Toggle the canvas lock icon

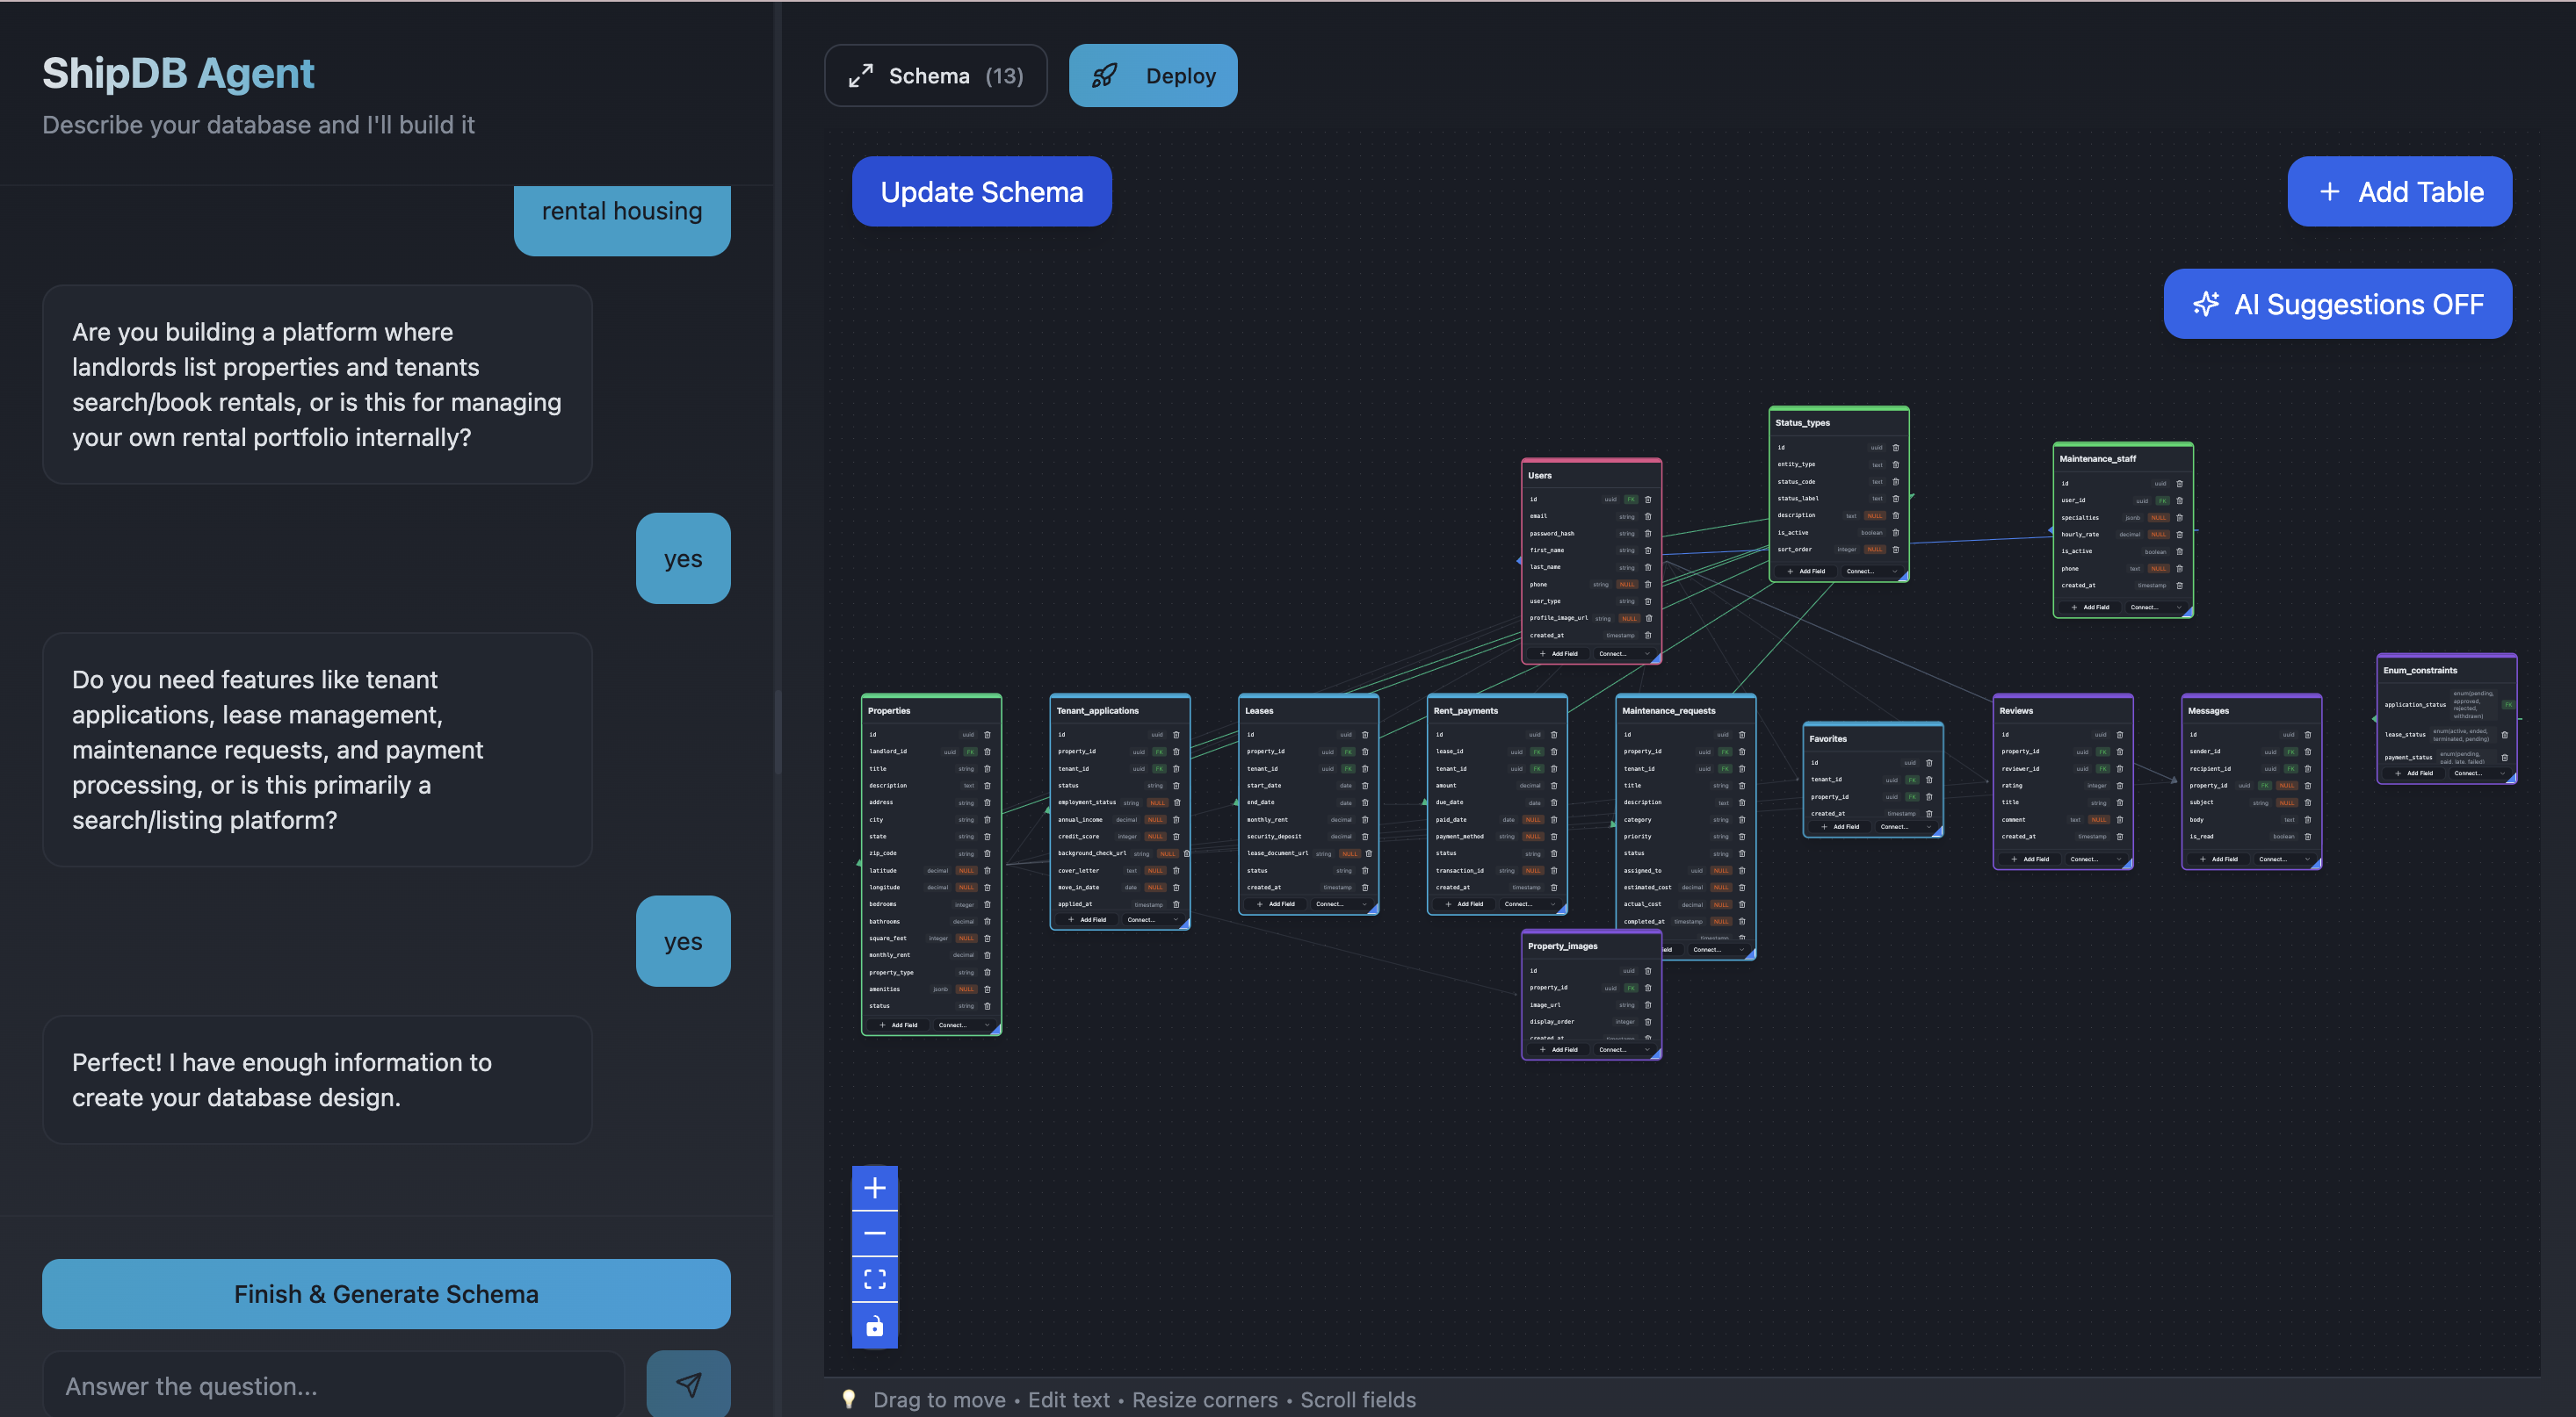pos(874,1326)
